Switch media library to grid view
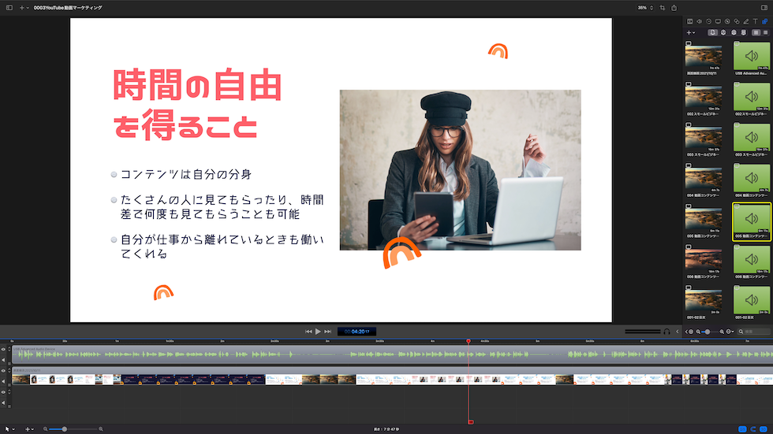Image resolution: width=773 pixels, height=434 pixels. point(756,32)
